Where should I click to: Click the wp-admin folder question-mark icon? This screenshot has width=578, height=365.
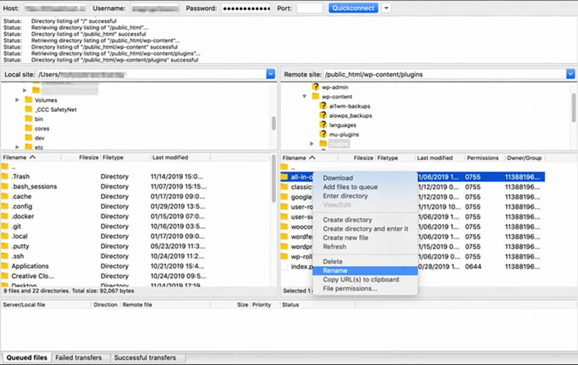pos(316,87)
